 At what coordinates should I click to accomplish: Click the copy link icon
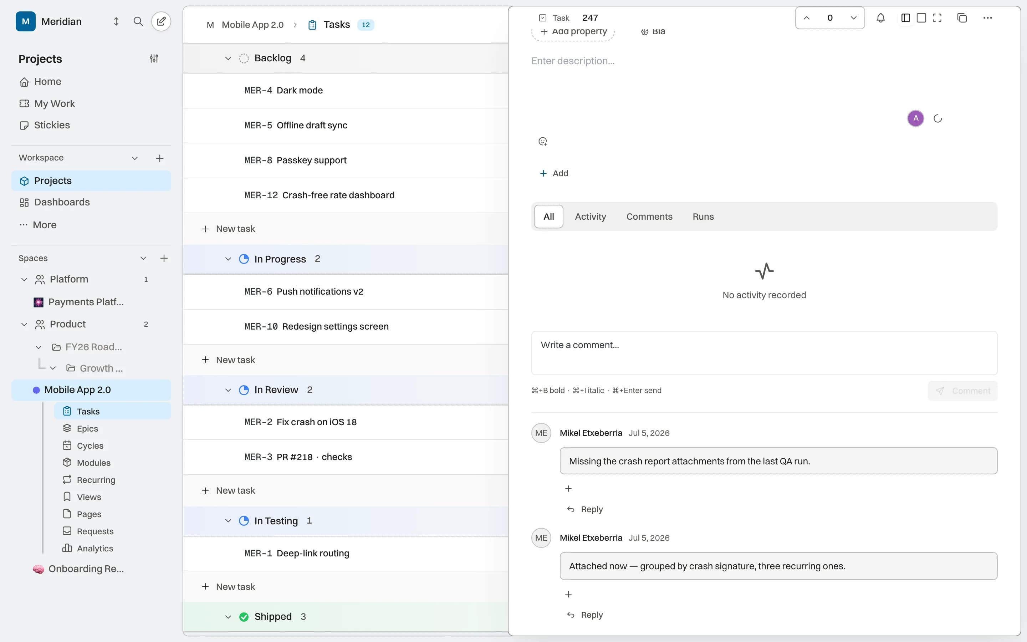pos(962,18)
